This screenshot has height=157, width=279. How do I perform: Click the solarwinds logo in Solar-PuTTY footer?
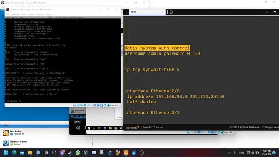coord(133,127)
